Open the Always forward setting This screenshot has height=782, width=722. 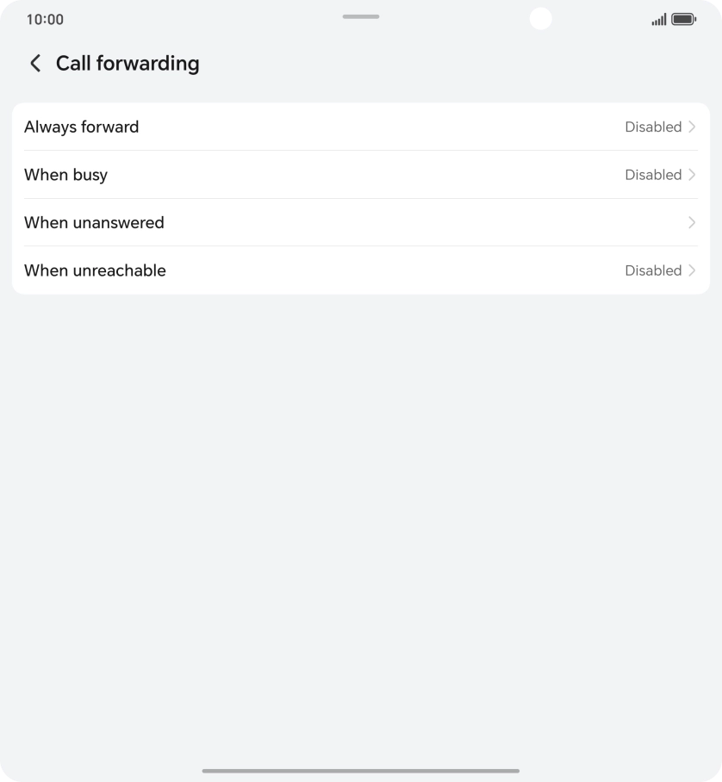click(x=82, y=127)
